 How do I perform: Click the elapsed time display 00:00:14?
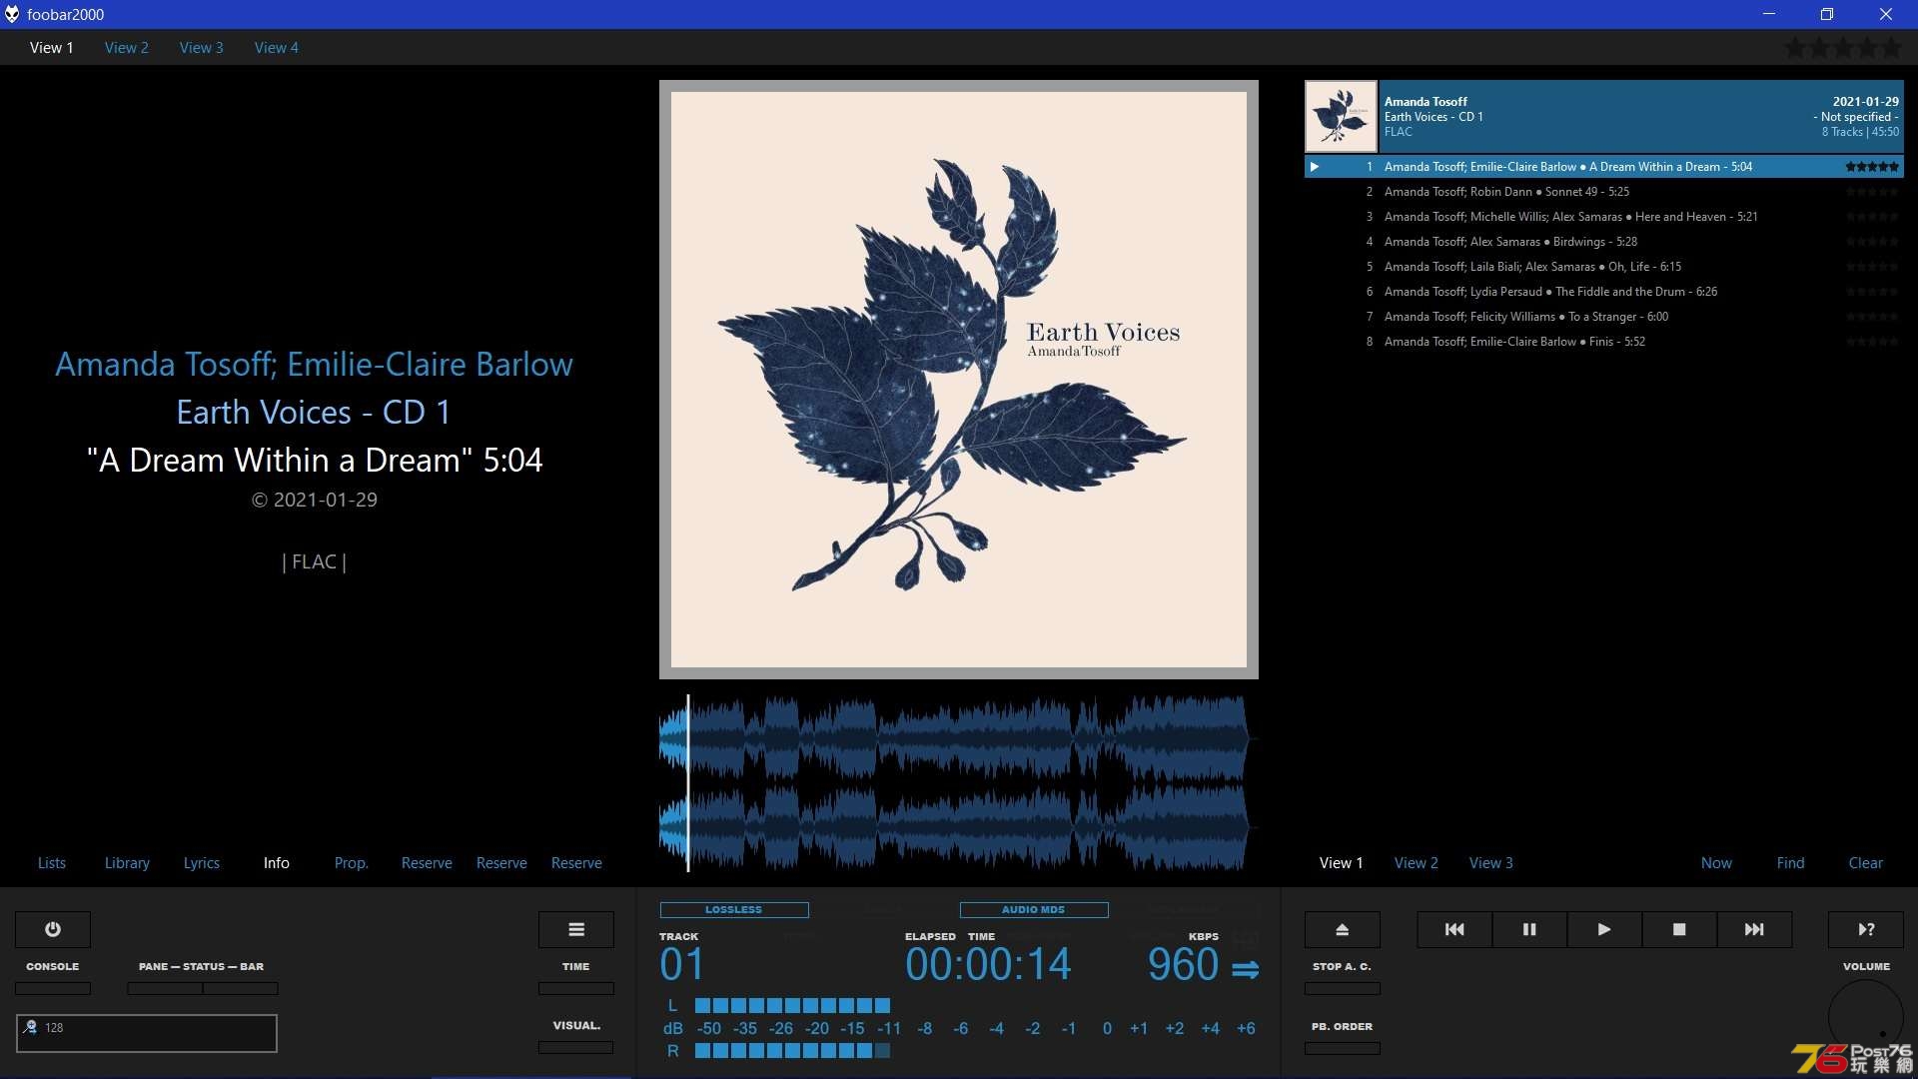[988, 964]
